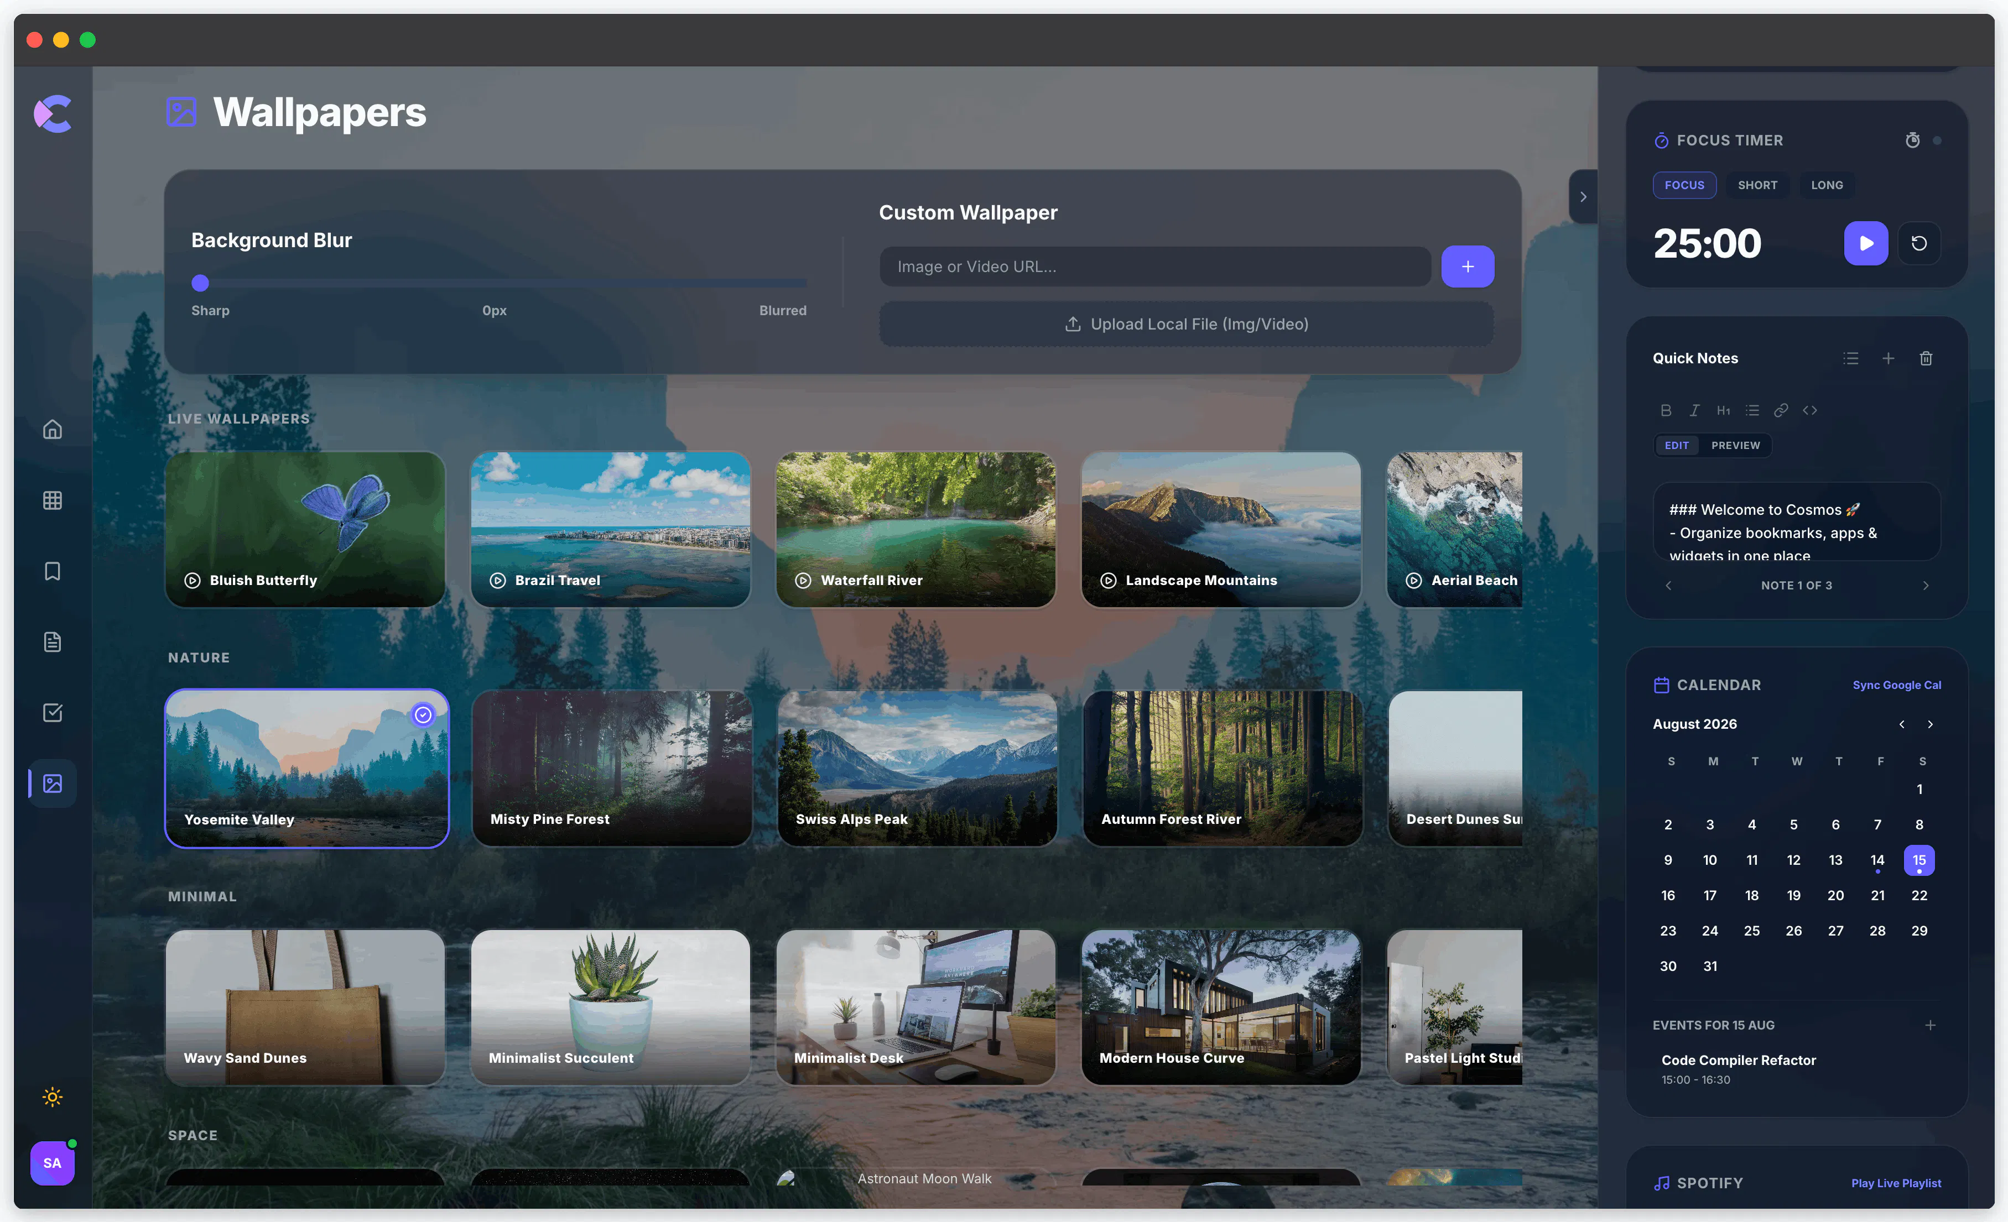
Task: Open the Home page in sidebar
Action: [52, 429]
